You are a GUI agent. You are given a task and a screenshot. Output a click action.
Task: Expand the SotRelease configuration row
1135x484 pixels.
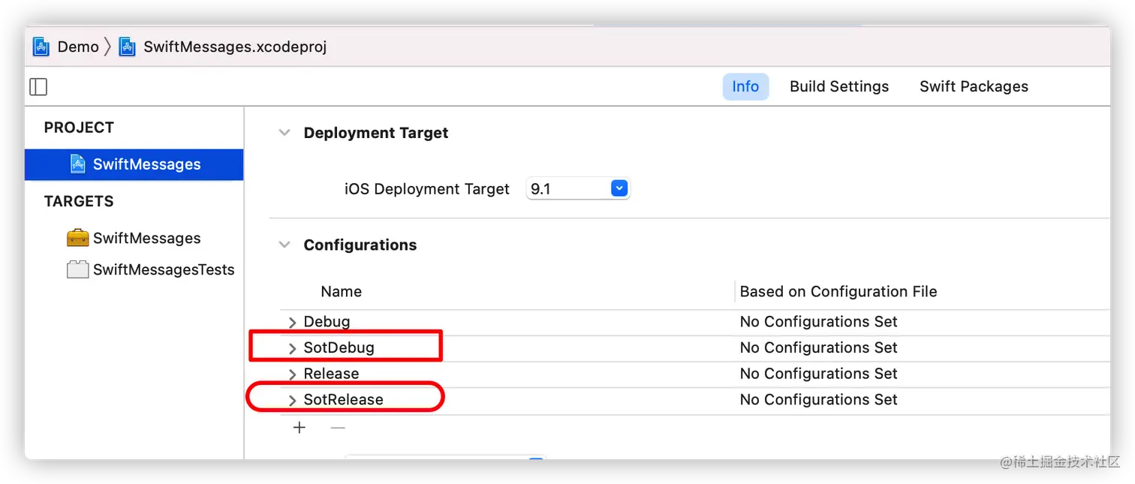293,400
